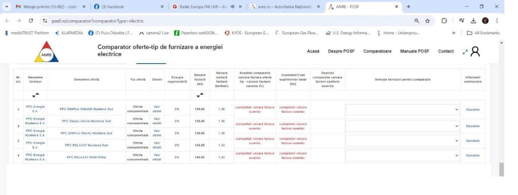Reload the page using the refresh icon
Image resolution: width=518 pixels, height=195 pixels.
[31, 21]
